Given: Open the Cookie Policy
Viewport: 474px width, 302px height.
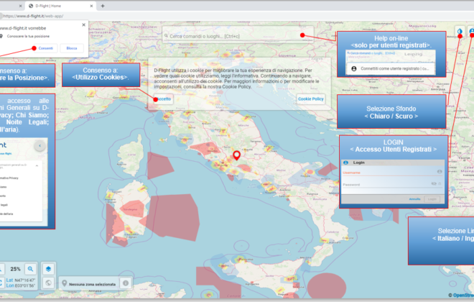Looking at the screenshot, I should point(311,99).
